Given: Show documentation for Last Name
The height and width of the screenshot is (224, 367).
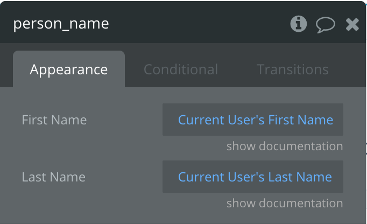Looking at the screenshot, I should tap(285, 203).
